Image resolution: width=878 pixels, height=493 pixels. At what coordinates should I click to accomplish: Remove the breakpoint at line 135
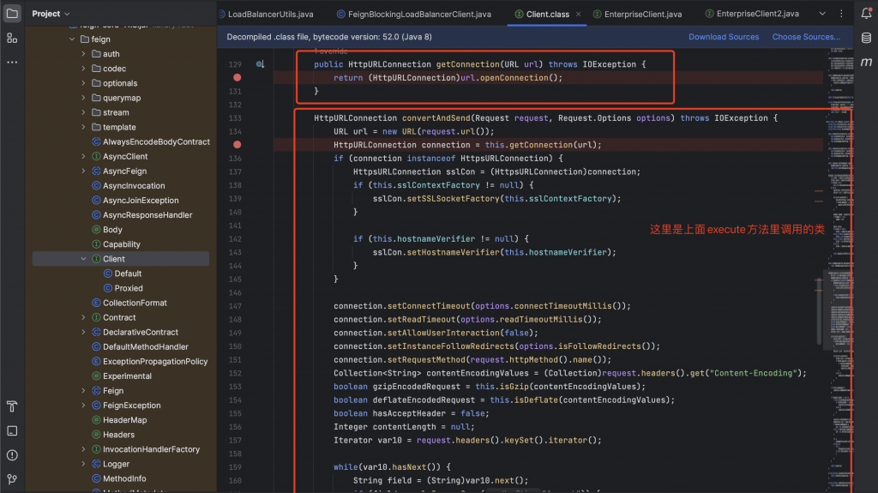[238, 145]
